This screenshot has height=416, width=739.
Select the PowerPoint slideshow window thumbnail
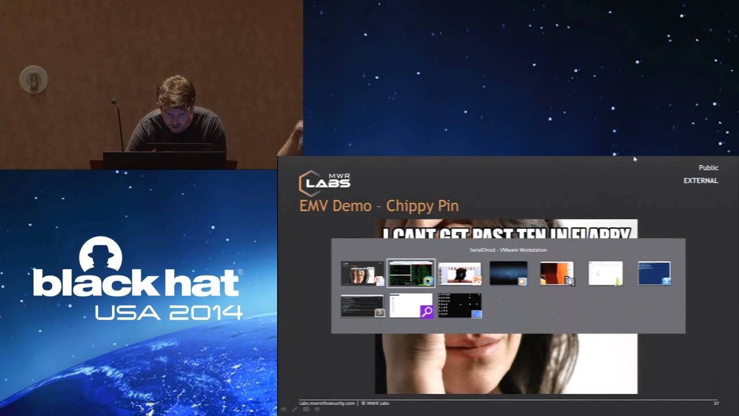[x=362, y=273]
